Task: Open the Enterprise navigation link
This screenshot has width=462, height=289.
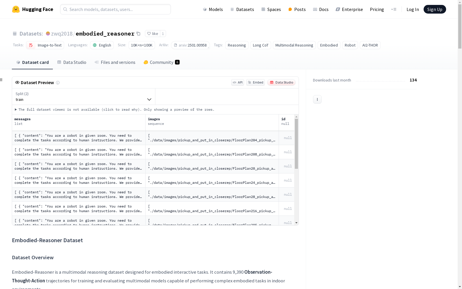Action: tap(349, 9)
